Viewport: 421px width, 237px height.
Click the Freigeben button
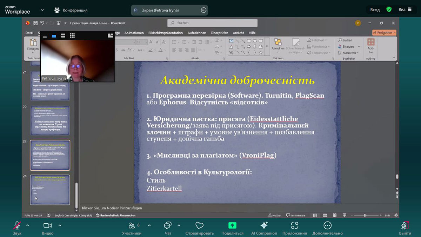click(384, 33)
